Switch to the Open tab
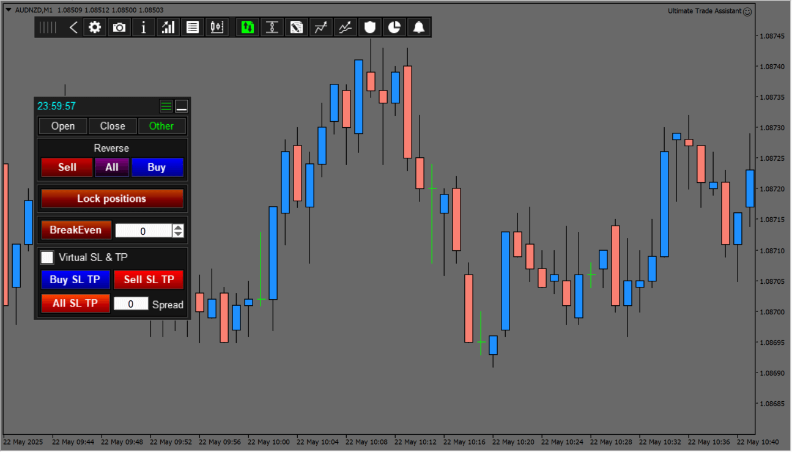Image resolution: width=792 pixels, height=452 pixels. pyautogui.click(x=63, y=126)
